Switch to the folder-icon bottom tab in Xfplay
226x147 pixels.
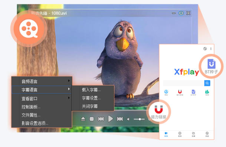point(193,134)
